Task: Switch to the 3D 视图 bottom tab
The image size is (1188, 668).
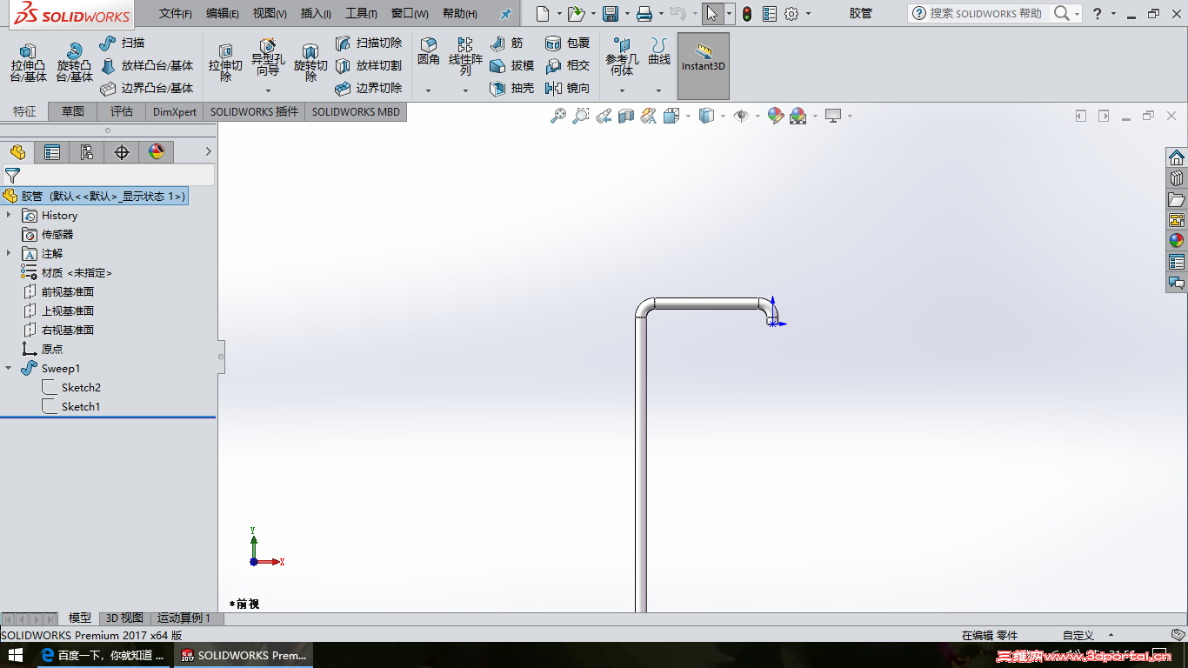Action: pos(124,618)
